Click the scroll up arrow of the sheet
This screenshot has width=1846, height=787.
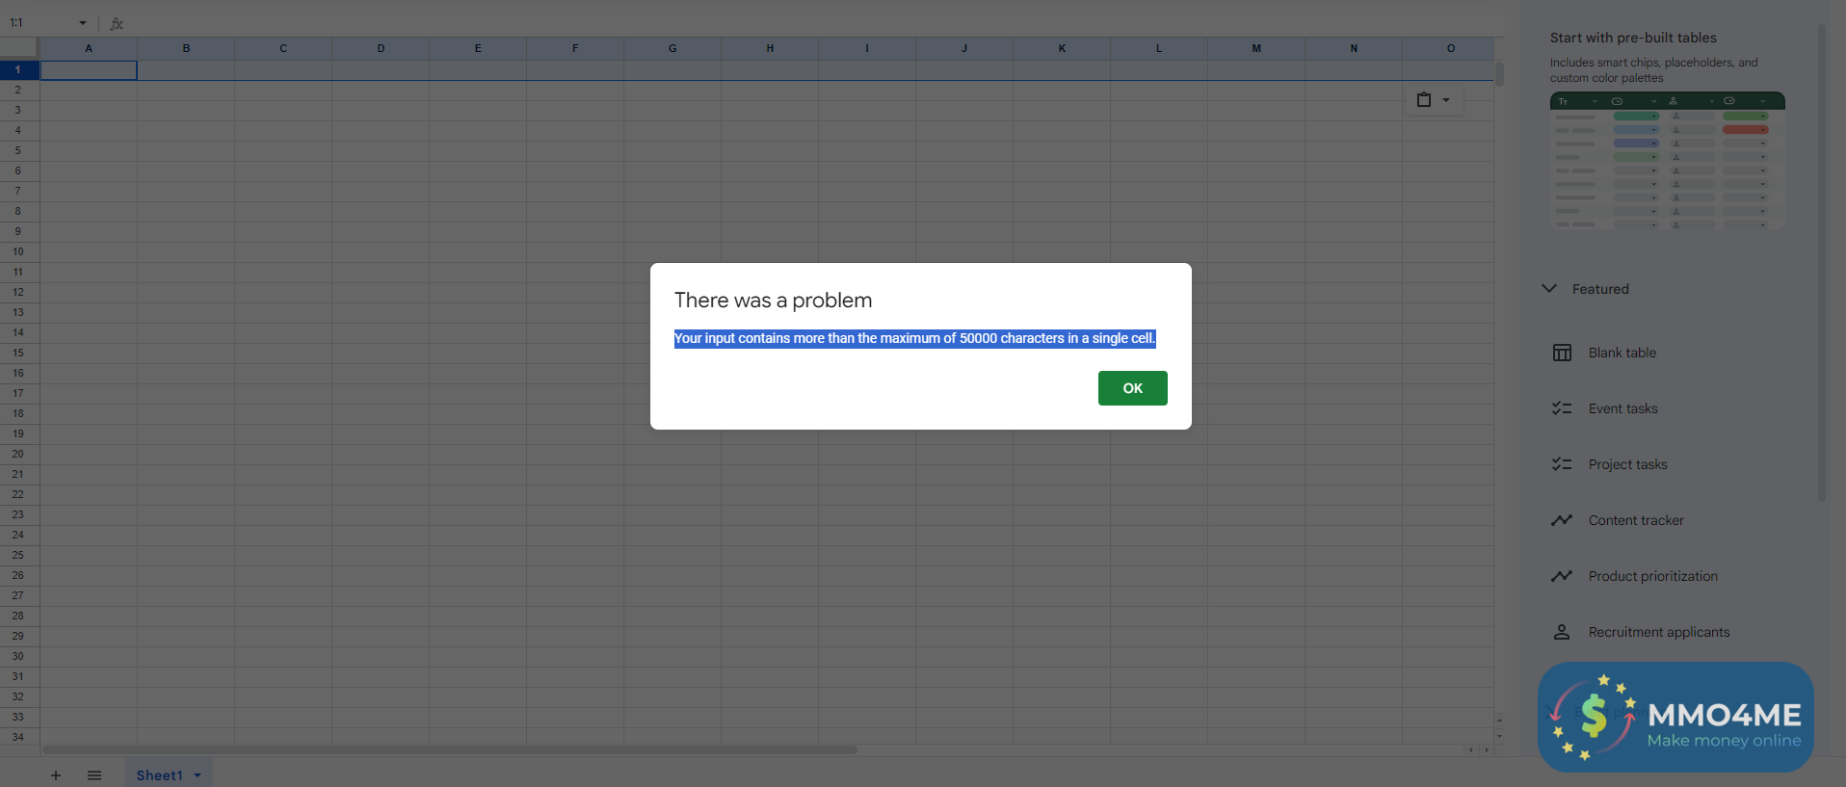click(x=1499, y=721)
